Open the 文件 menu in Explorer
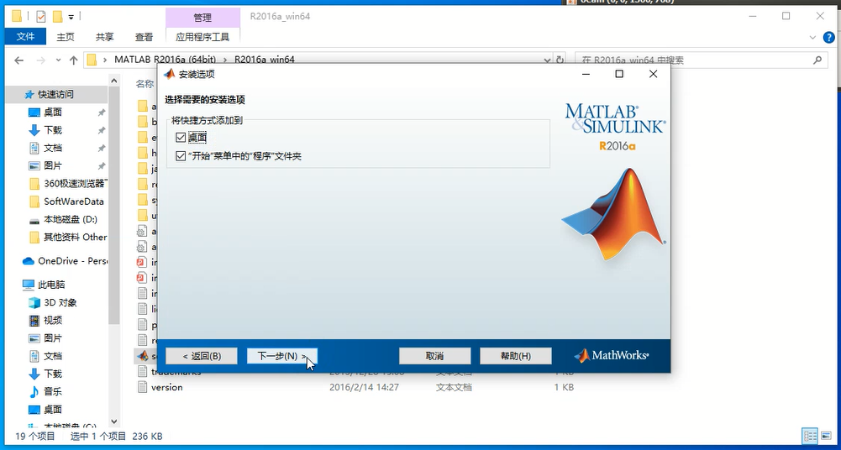 coord(25,37)
